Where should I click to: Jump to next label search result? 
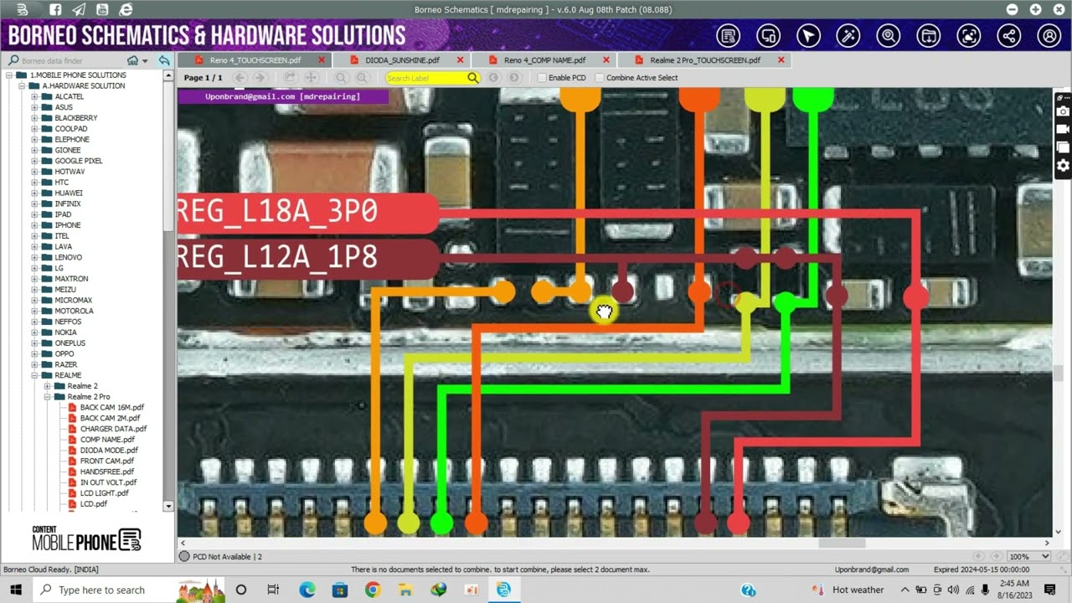coord(514,78)
